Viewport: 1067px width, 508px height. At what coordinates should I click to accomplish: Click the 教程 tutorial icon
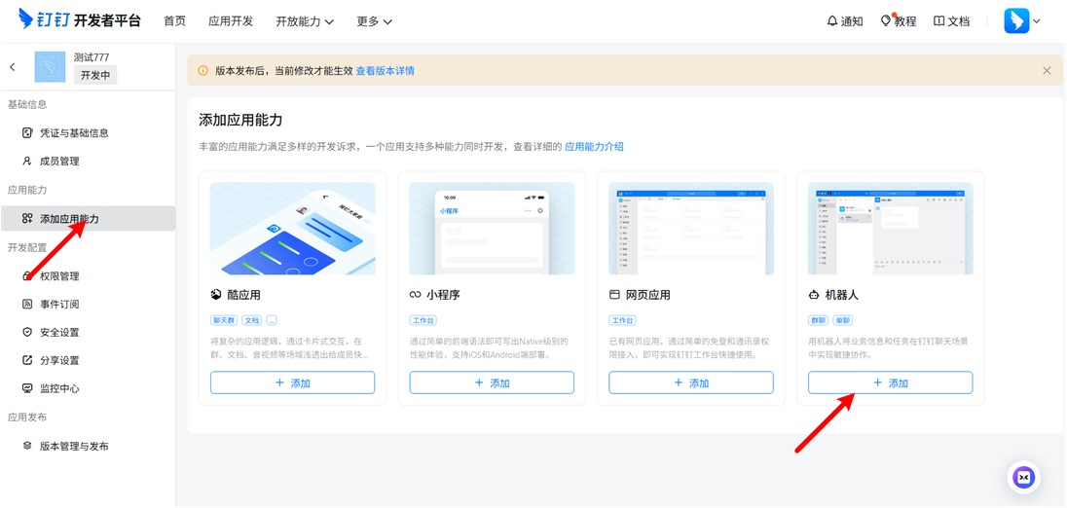886,21
